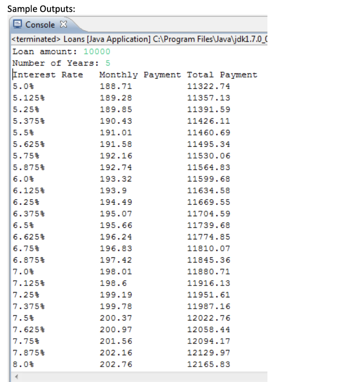This screenshot has height=382, width=345.
Task: Click total payment 11564.83
Action: pyautogui.click(x=208, y=167)
